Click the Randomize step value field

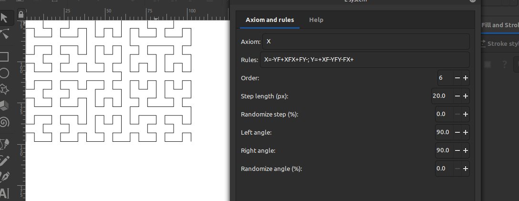tap(444, 114)
